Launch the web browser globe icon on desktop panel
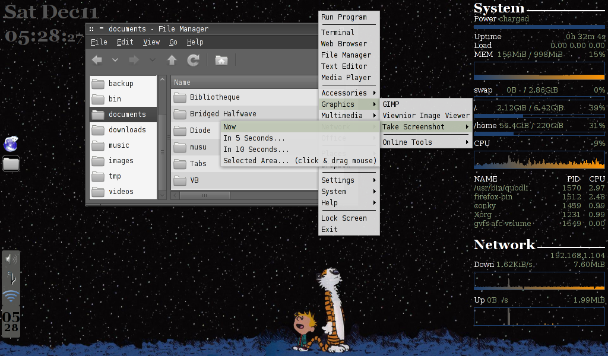The image size is (608, 356). 11,144
